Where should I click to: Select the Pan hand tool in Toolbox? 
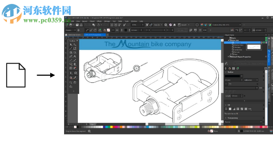[75, 82]
